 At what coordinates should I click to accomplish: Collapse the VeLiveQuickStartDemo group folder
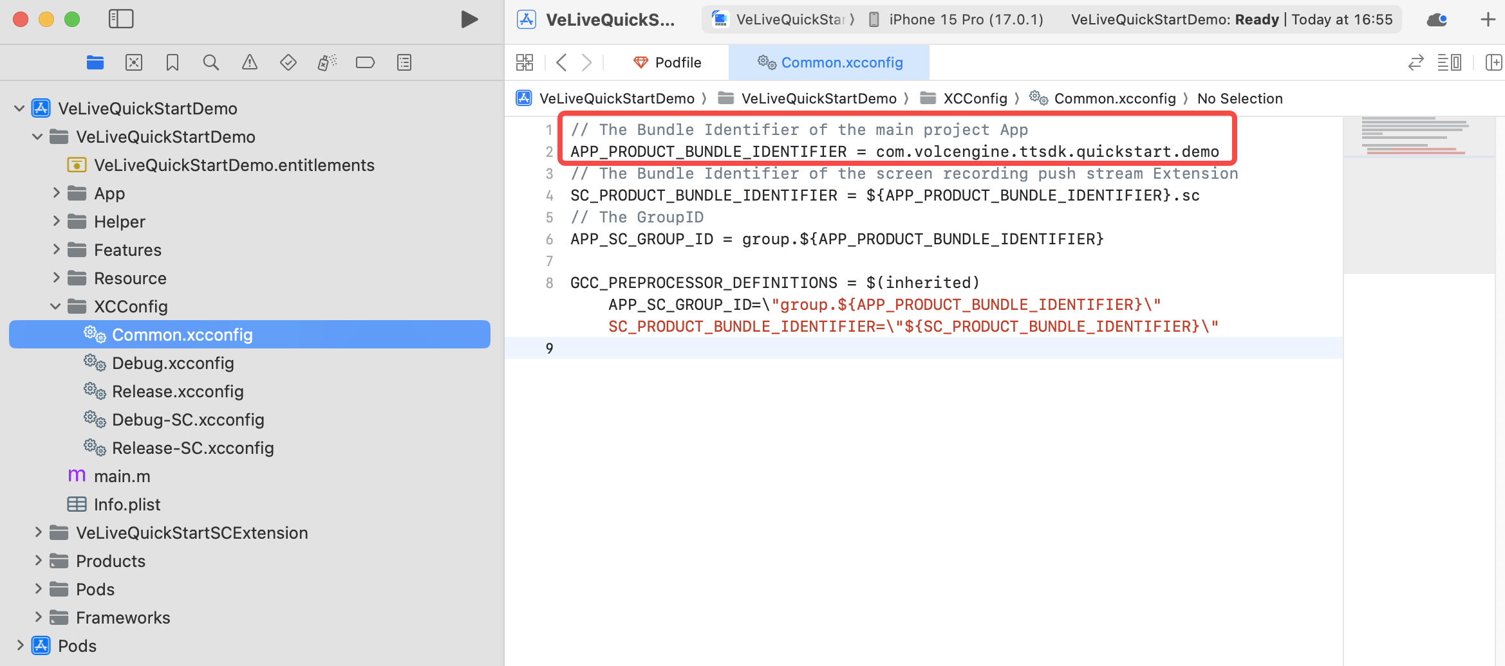37,137
